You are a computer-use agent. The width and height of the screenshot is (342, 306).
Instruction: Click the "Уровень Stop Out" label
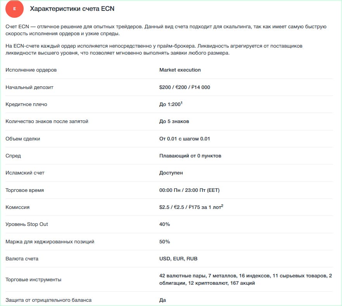27,224
